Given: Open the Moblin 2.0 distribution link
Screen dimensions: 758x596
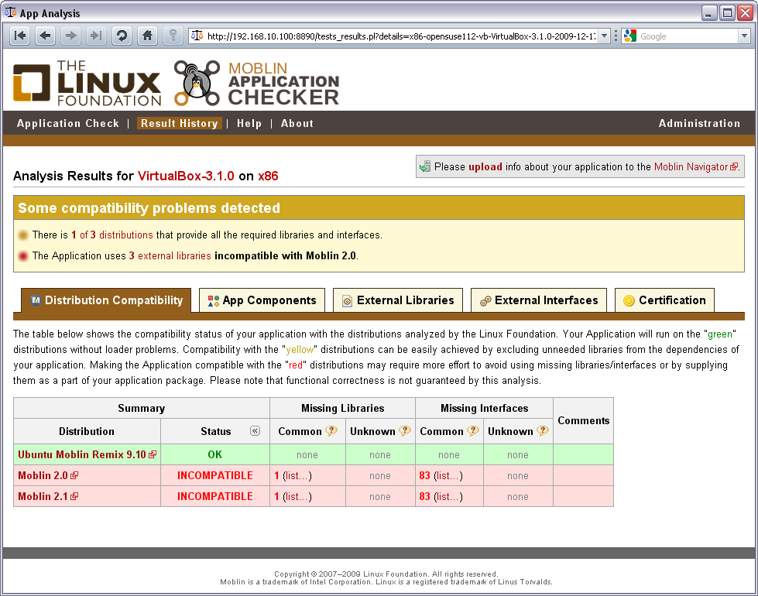Looking at the screenshot, I should tap(43, 476).
